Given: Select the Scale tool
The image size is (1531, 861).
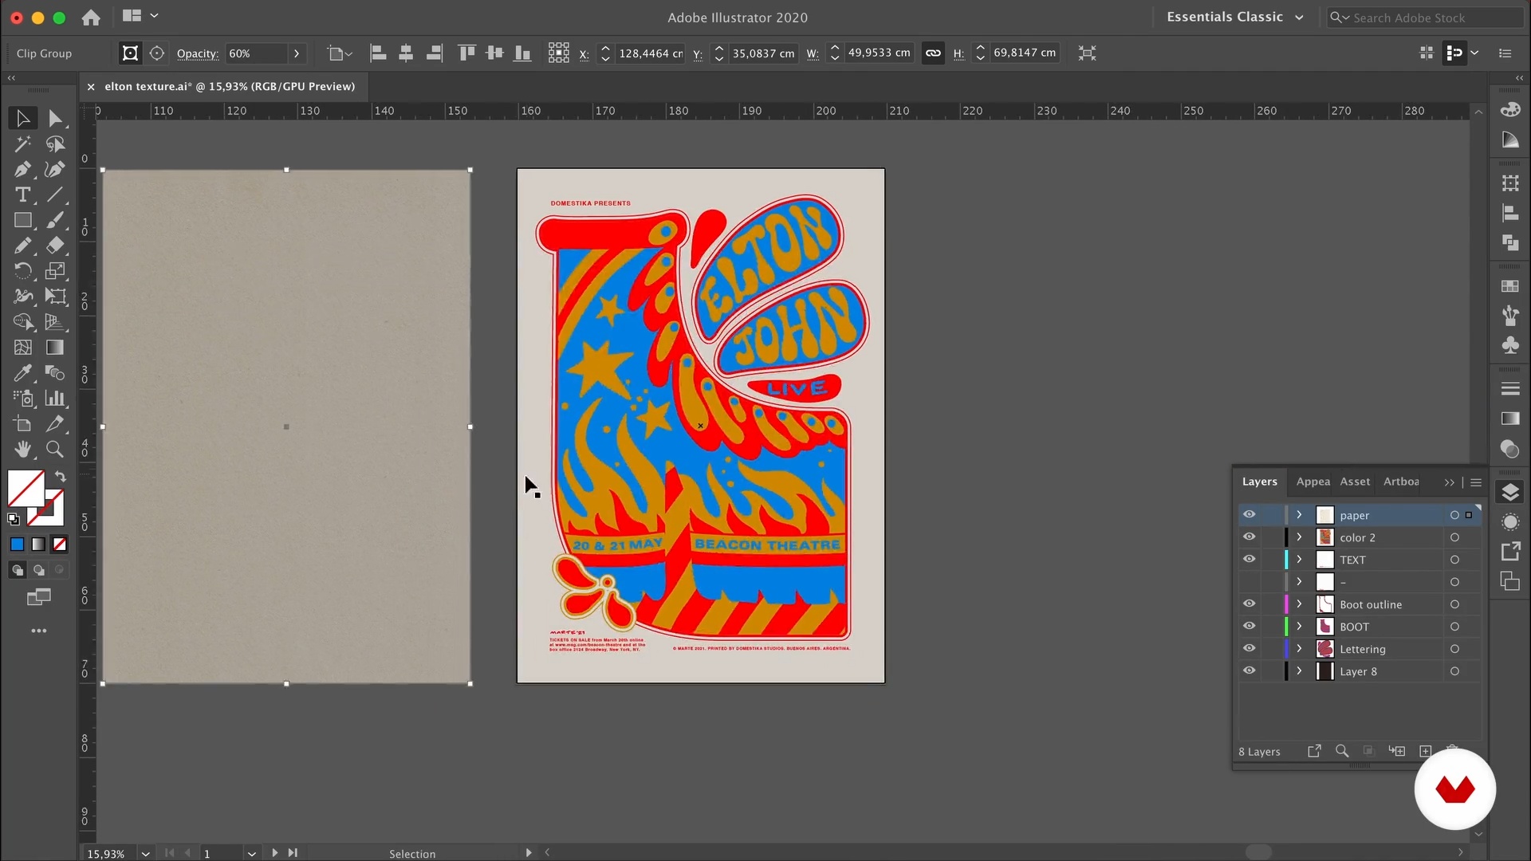Looking at the screenshot, I should [x=55, y=271].
